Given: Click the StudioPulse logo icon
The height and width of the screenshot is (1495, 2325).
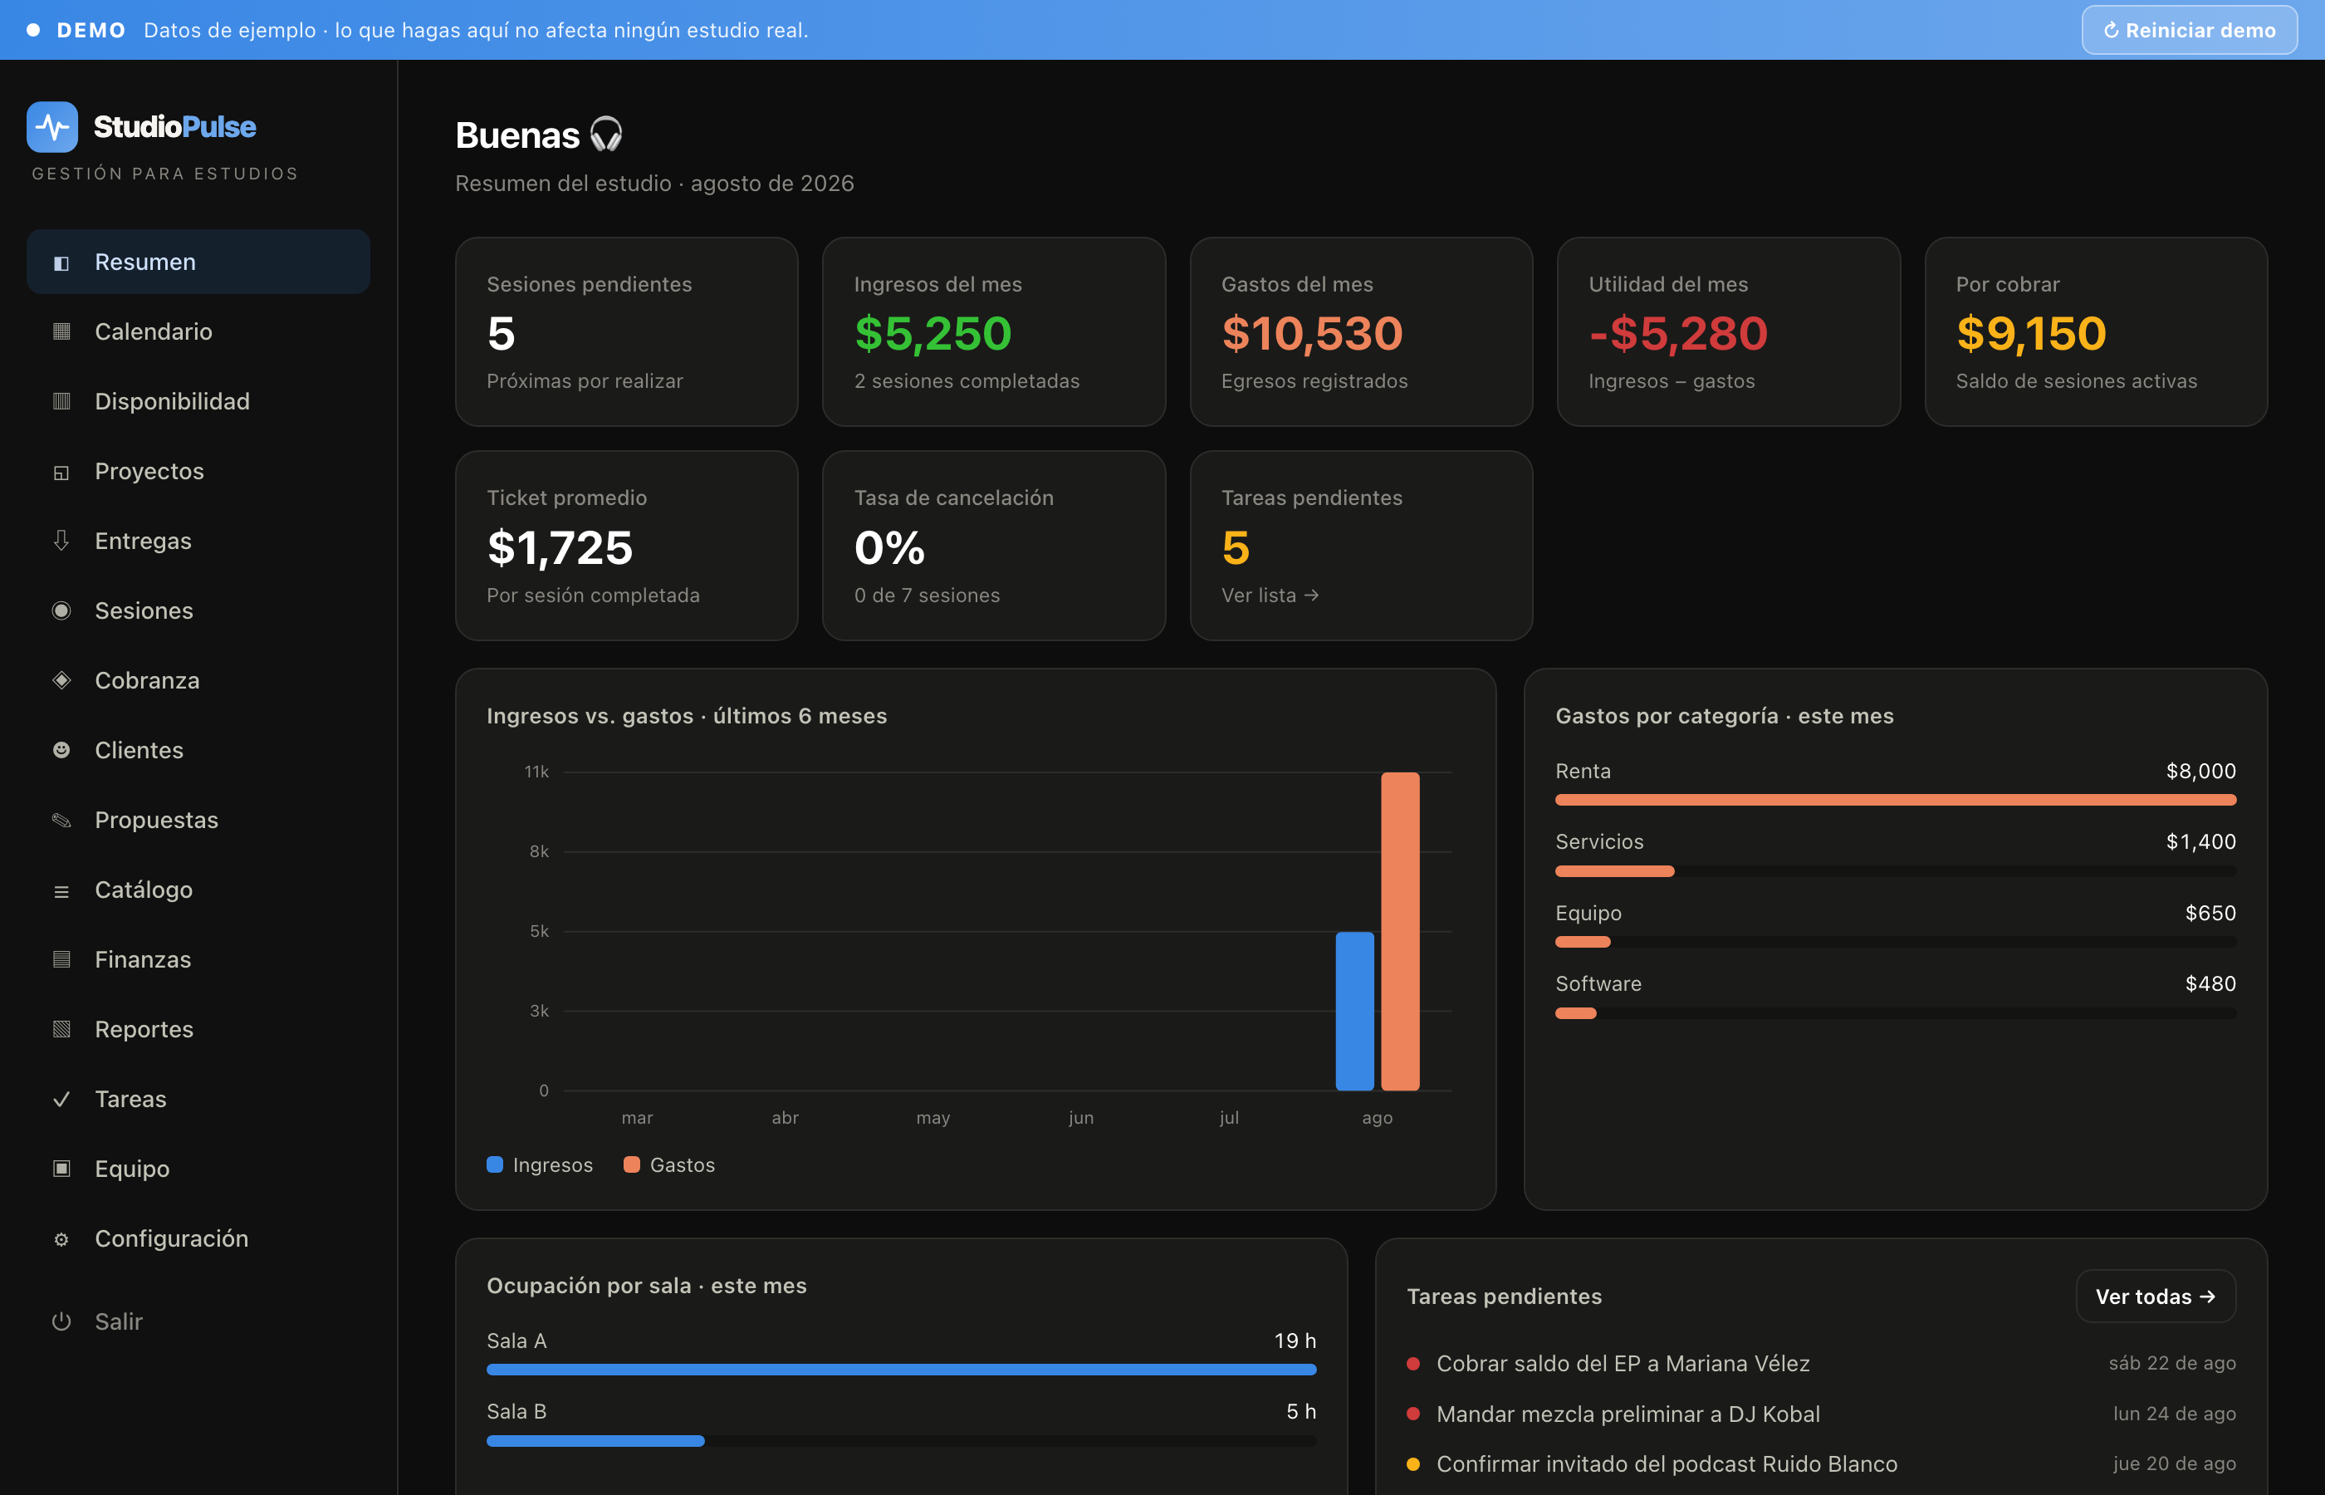Looking at the screenshot, I should 52,127.
